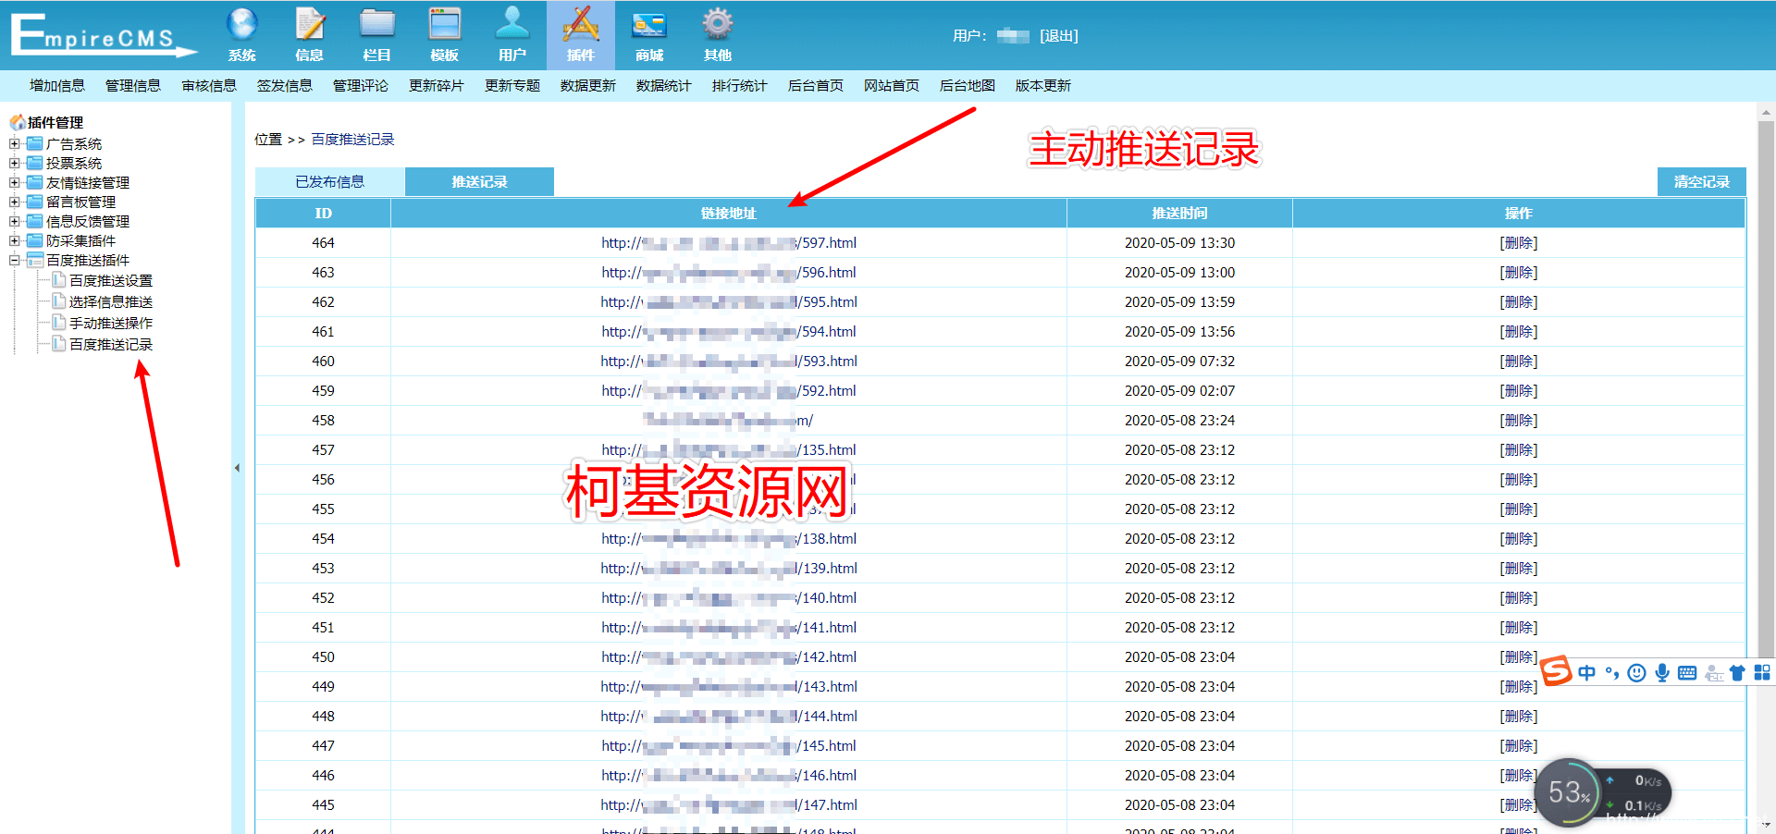The height and width of the screenshot is (834, 1776).
Task: Click the 推送时间 column header
Action: [1179, 213]
